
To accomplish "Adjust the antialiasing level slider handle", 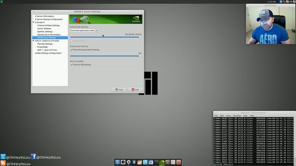I will (x=140, y=37).
